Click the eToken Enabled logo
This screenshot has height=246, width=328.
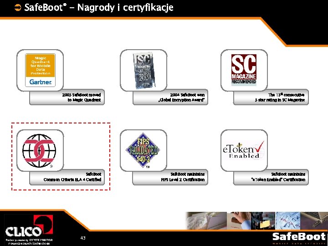244,150
